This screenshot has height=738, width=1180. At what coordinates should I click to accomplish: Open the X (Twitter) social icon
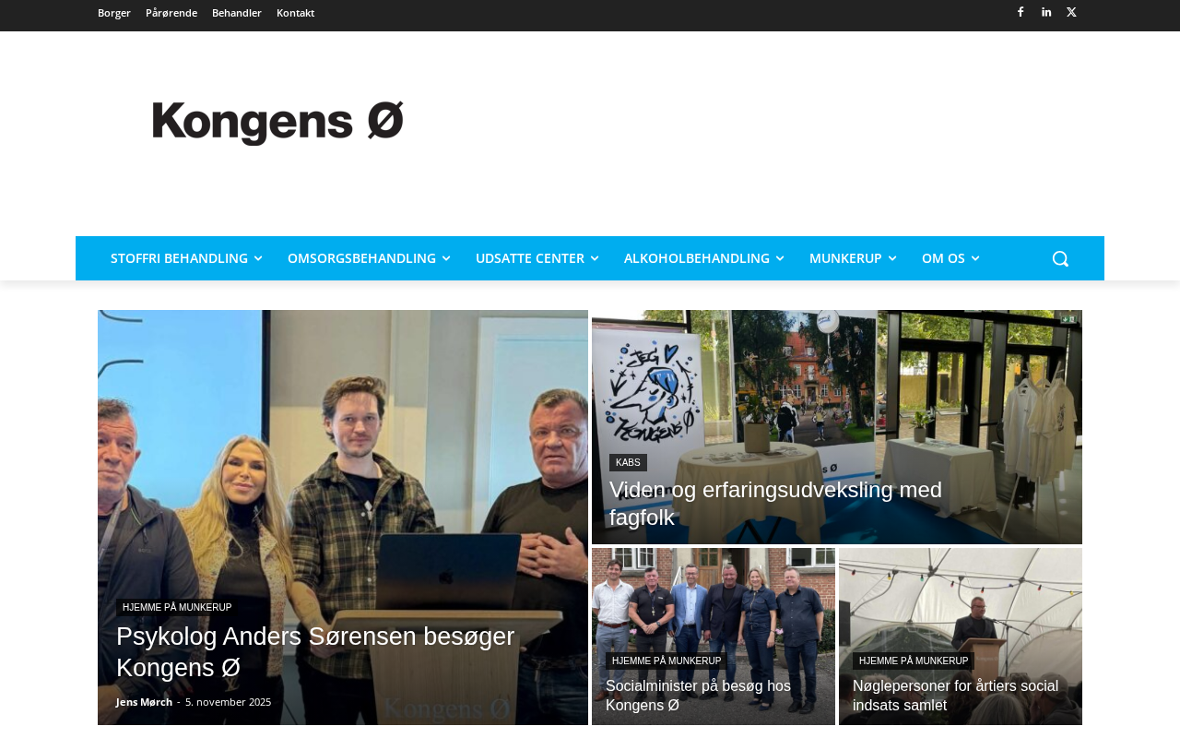(x=1071, y=12)
